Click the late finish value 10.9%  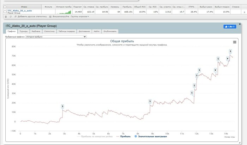[x=226, y=12]
